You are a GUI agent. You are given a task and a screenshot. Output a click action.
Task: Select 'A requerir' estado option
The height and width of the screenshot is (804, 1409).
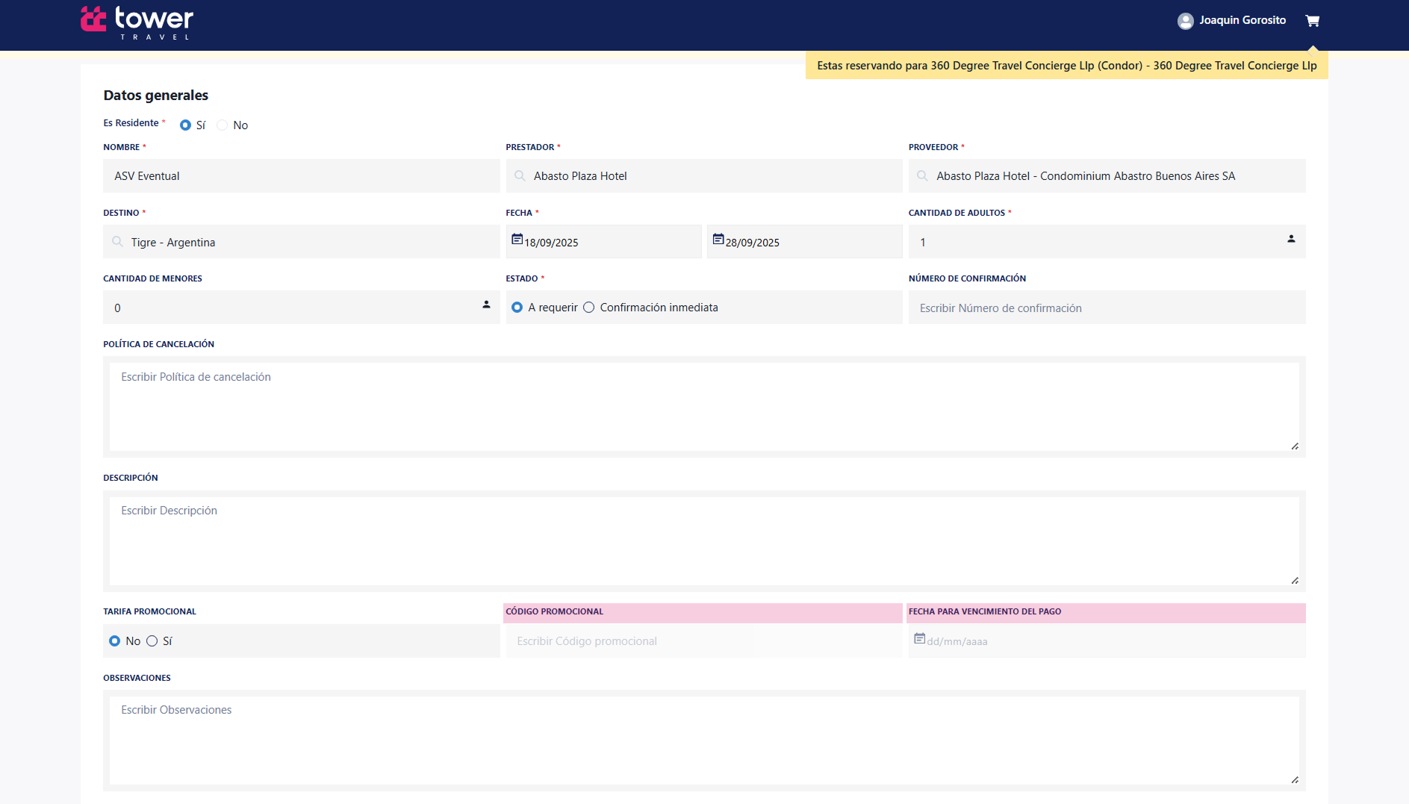pos(517,308)
